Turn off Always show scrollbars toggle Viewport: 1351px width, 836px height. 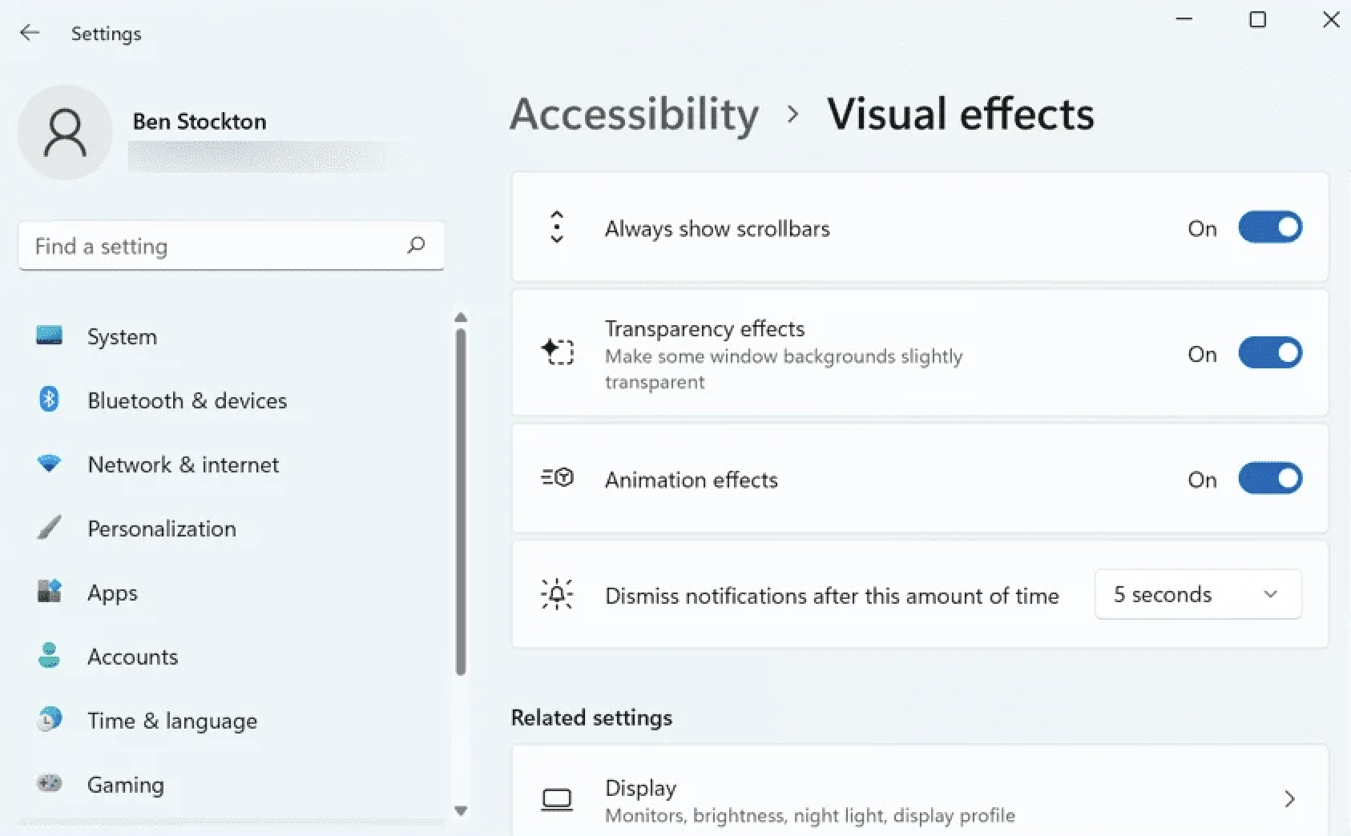tap(1270, 227)
